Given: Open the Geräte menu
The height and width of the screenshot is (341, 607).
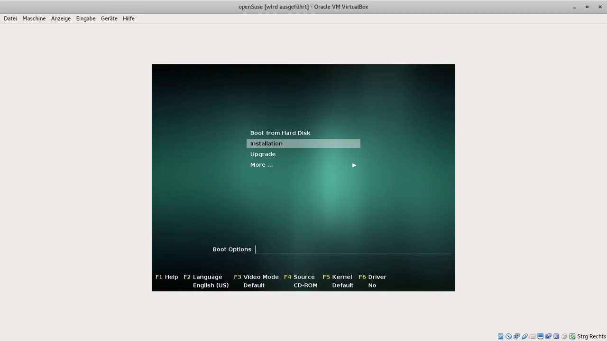Looking at the screenshot, I should (109, 18).
